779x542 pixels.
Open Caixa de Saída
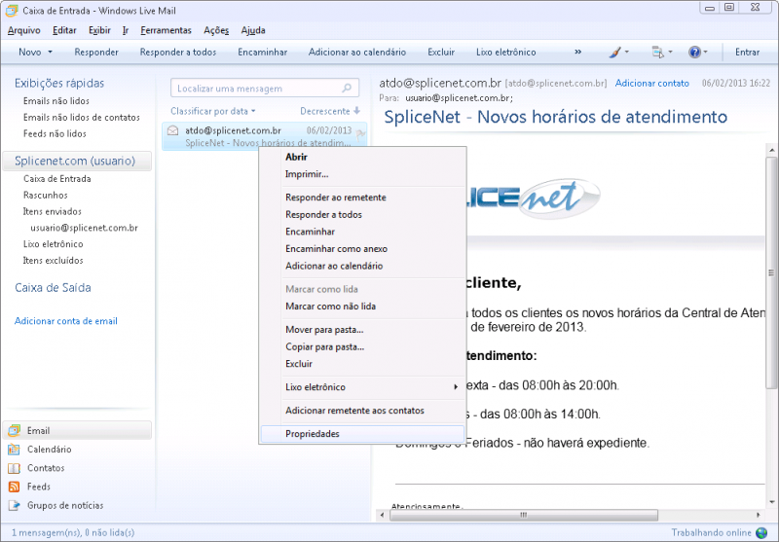coord(53,288)
